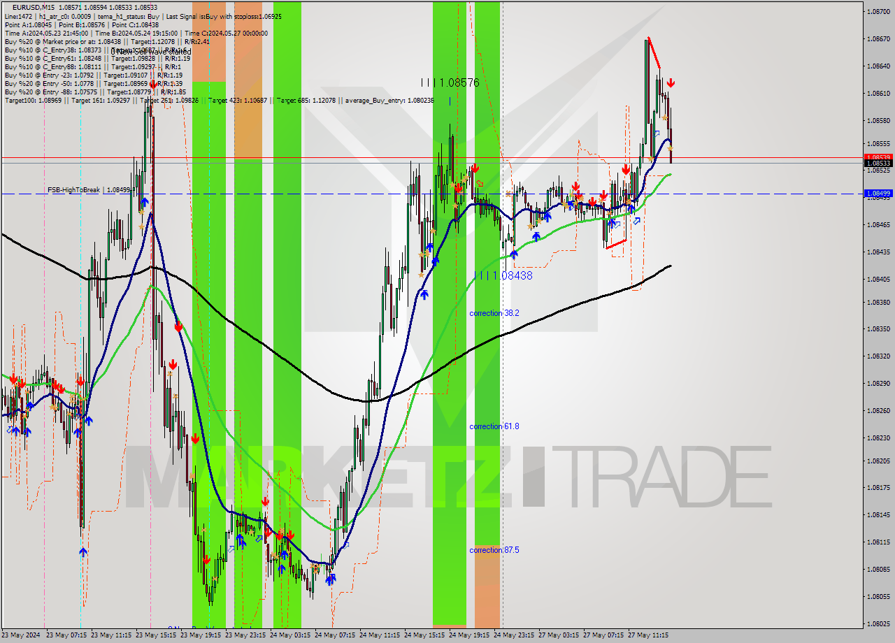Click '24 May 23:15' on time axis
This screenshot has height=643, width=895.
(x=515, y=635)
